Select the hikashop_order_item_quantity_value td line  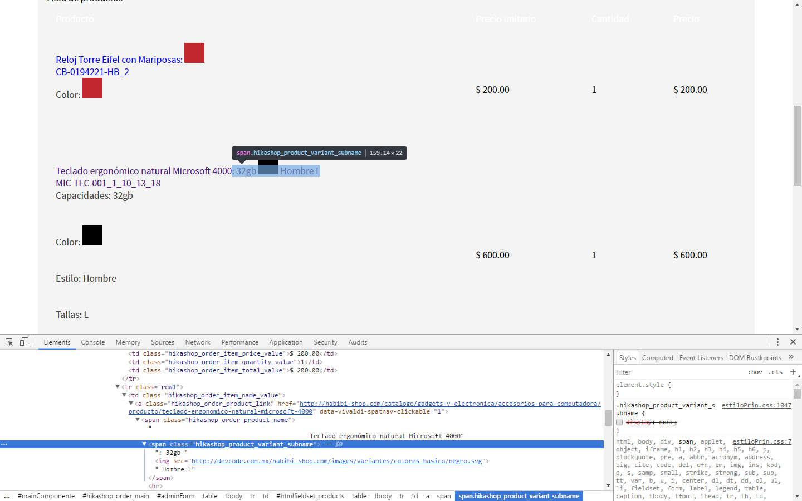coord(226,362)
